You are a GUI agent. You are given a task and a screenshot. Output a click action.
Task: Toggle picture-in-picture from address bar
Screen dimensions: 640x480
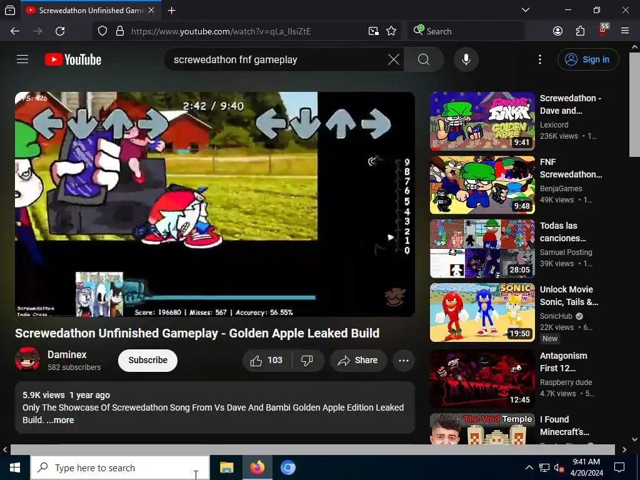(x=374, y=31)
